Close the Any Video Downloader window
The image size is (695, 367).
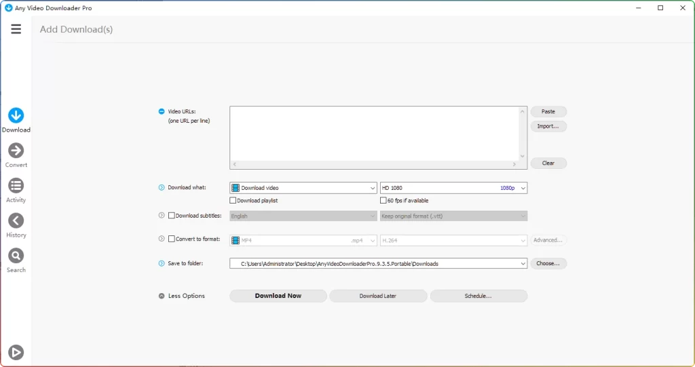click(x=683, y=8)
